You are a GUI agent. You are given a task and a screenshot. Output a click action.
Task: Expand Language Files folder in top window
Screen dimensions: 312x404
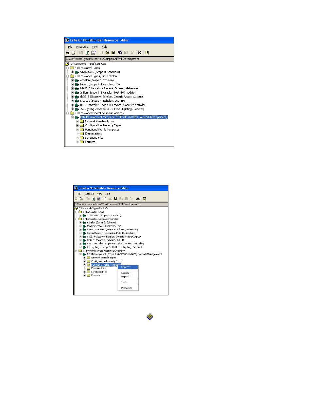[x=78, y=138]
